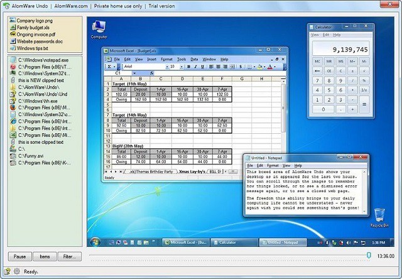
Task: Select 'this is some clipped text' entry
Action: pyautogui.click(x=36, y=142)
